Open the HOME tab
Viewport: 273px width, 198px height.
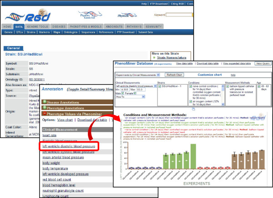tap(7, 26)
